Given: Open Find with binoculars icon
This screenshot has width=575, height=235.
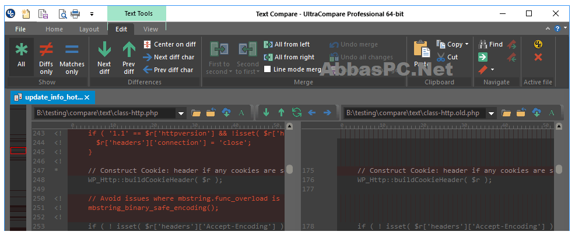Looking at the screenshot, I should 490,44.
